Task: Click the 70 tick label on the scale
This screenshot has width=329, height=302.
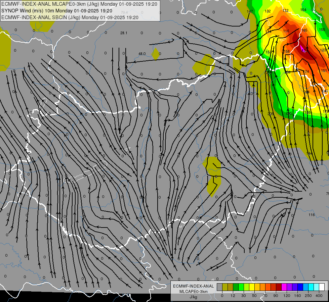Action: click(x=265, y=296)
